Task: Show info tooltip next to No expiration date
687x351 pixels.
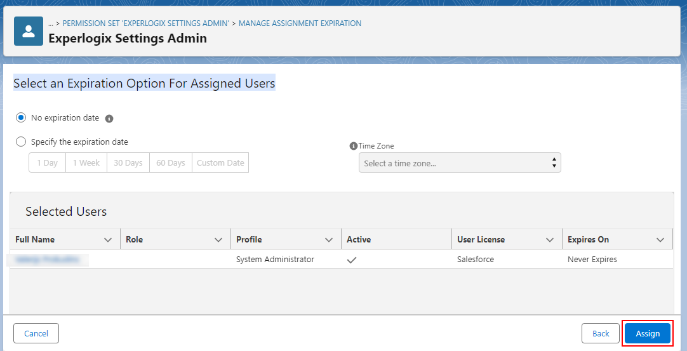Action: [x=110, y=118]
